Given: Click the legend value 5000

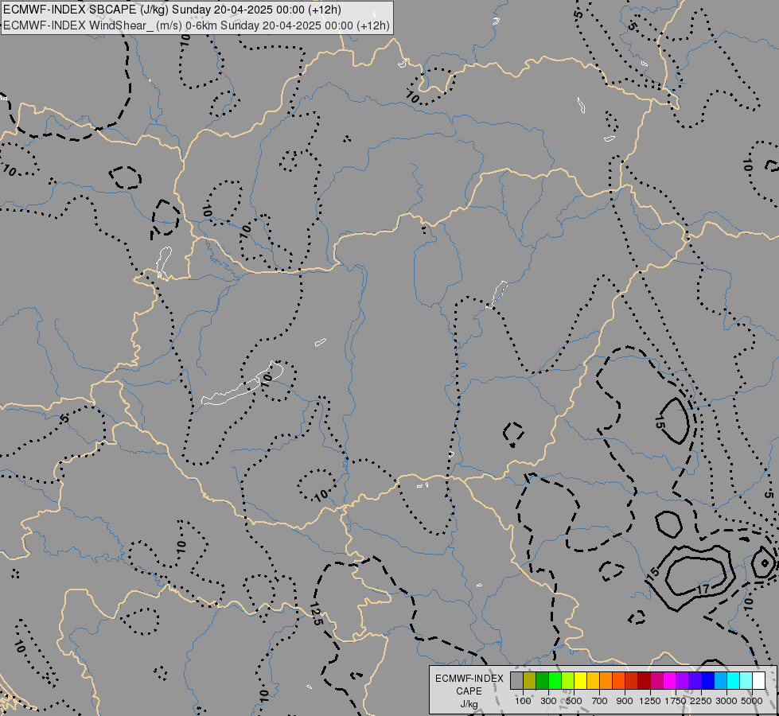Looking at the screenshot, I should point(752,701).
